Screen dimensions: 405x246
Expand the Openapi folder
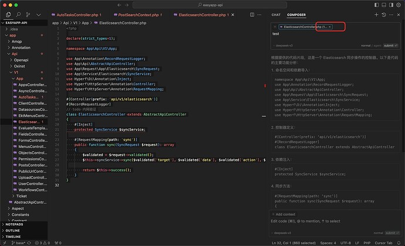tap(23, 60)
